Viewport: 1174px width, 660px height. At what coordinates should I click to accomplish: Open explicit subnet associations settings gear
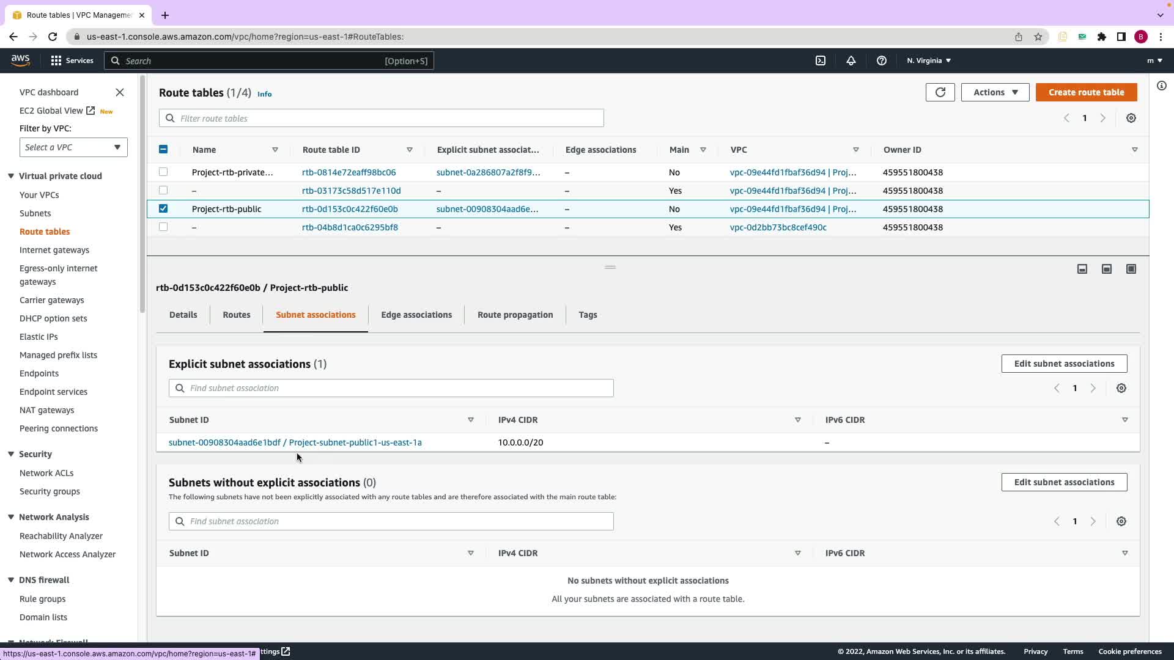[1121, 388]
